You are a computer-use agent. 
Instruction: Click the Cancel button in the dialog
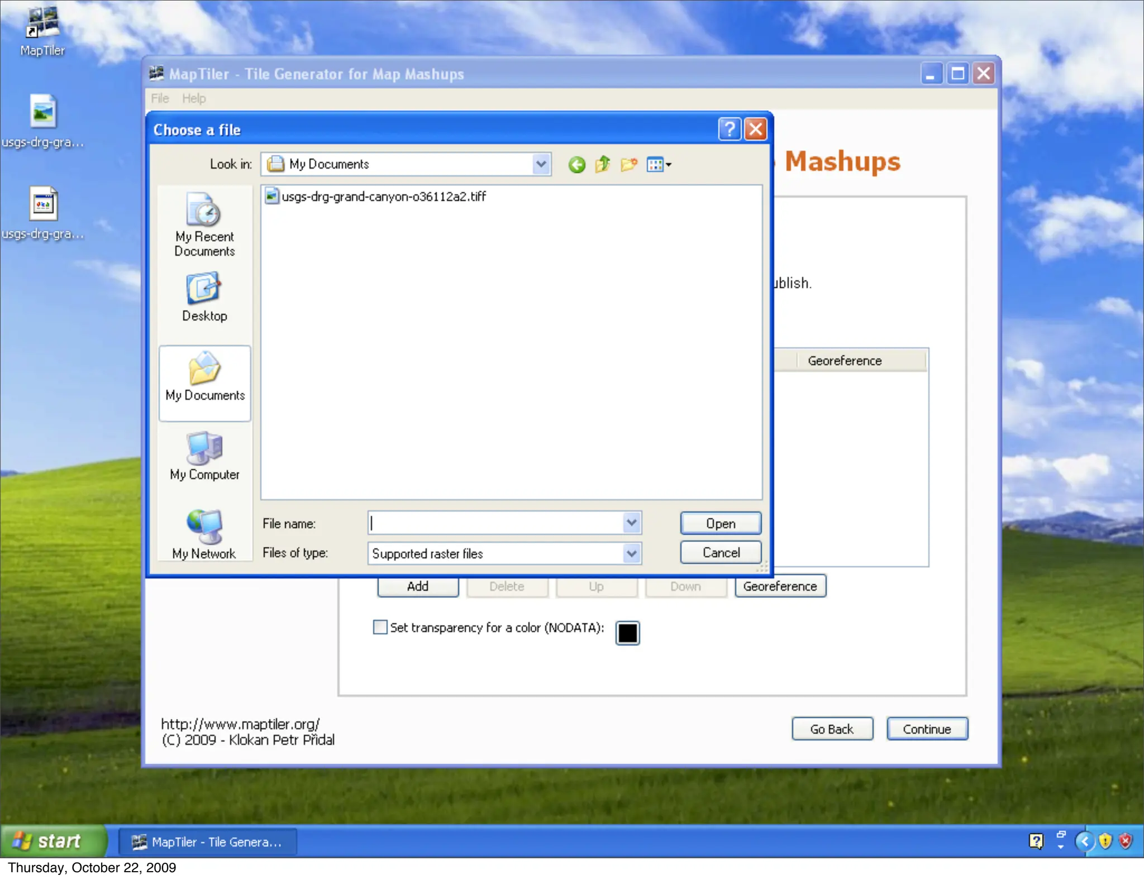click(721, 552)
